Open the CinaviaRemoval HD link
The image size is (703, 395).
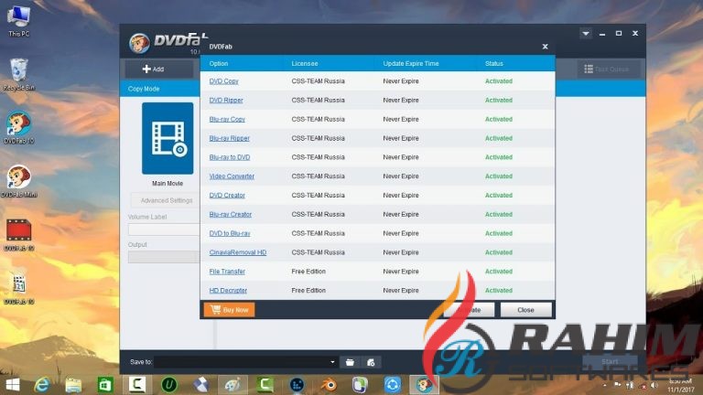coord(238,252)
